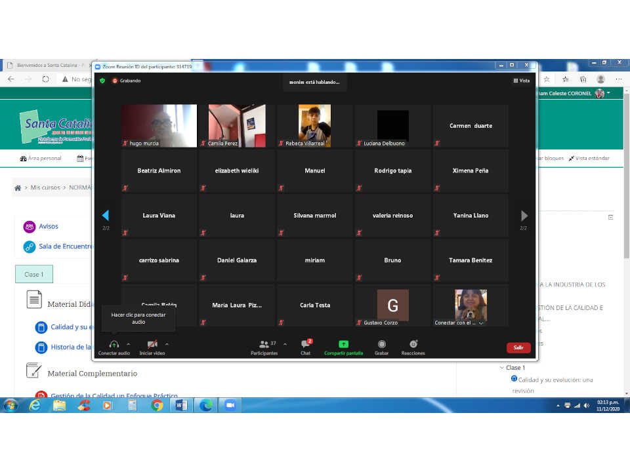
Task: Expand audio options arrow next to Conectar audio
Action: click(128, 344)
